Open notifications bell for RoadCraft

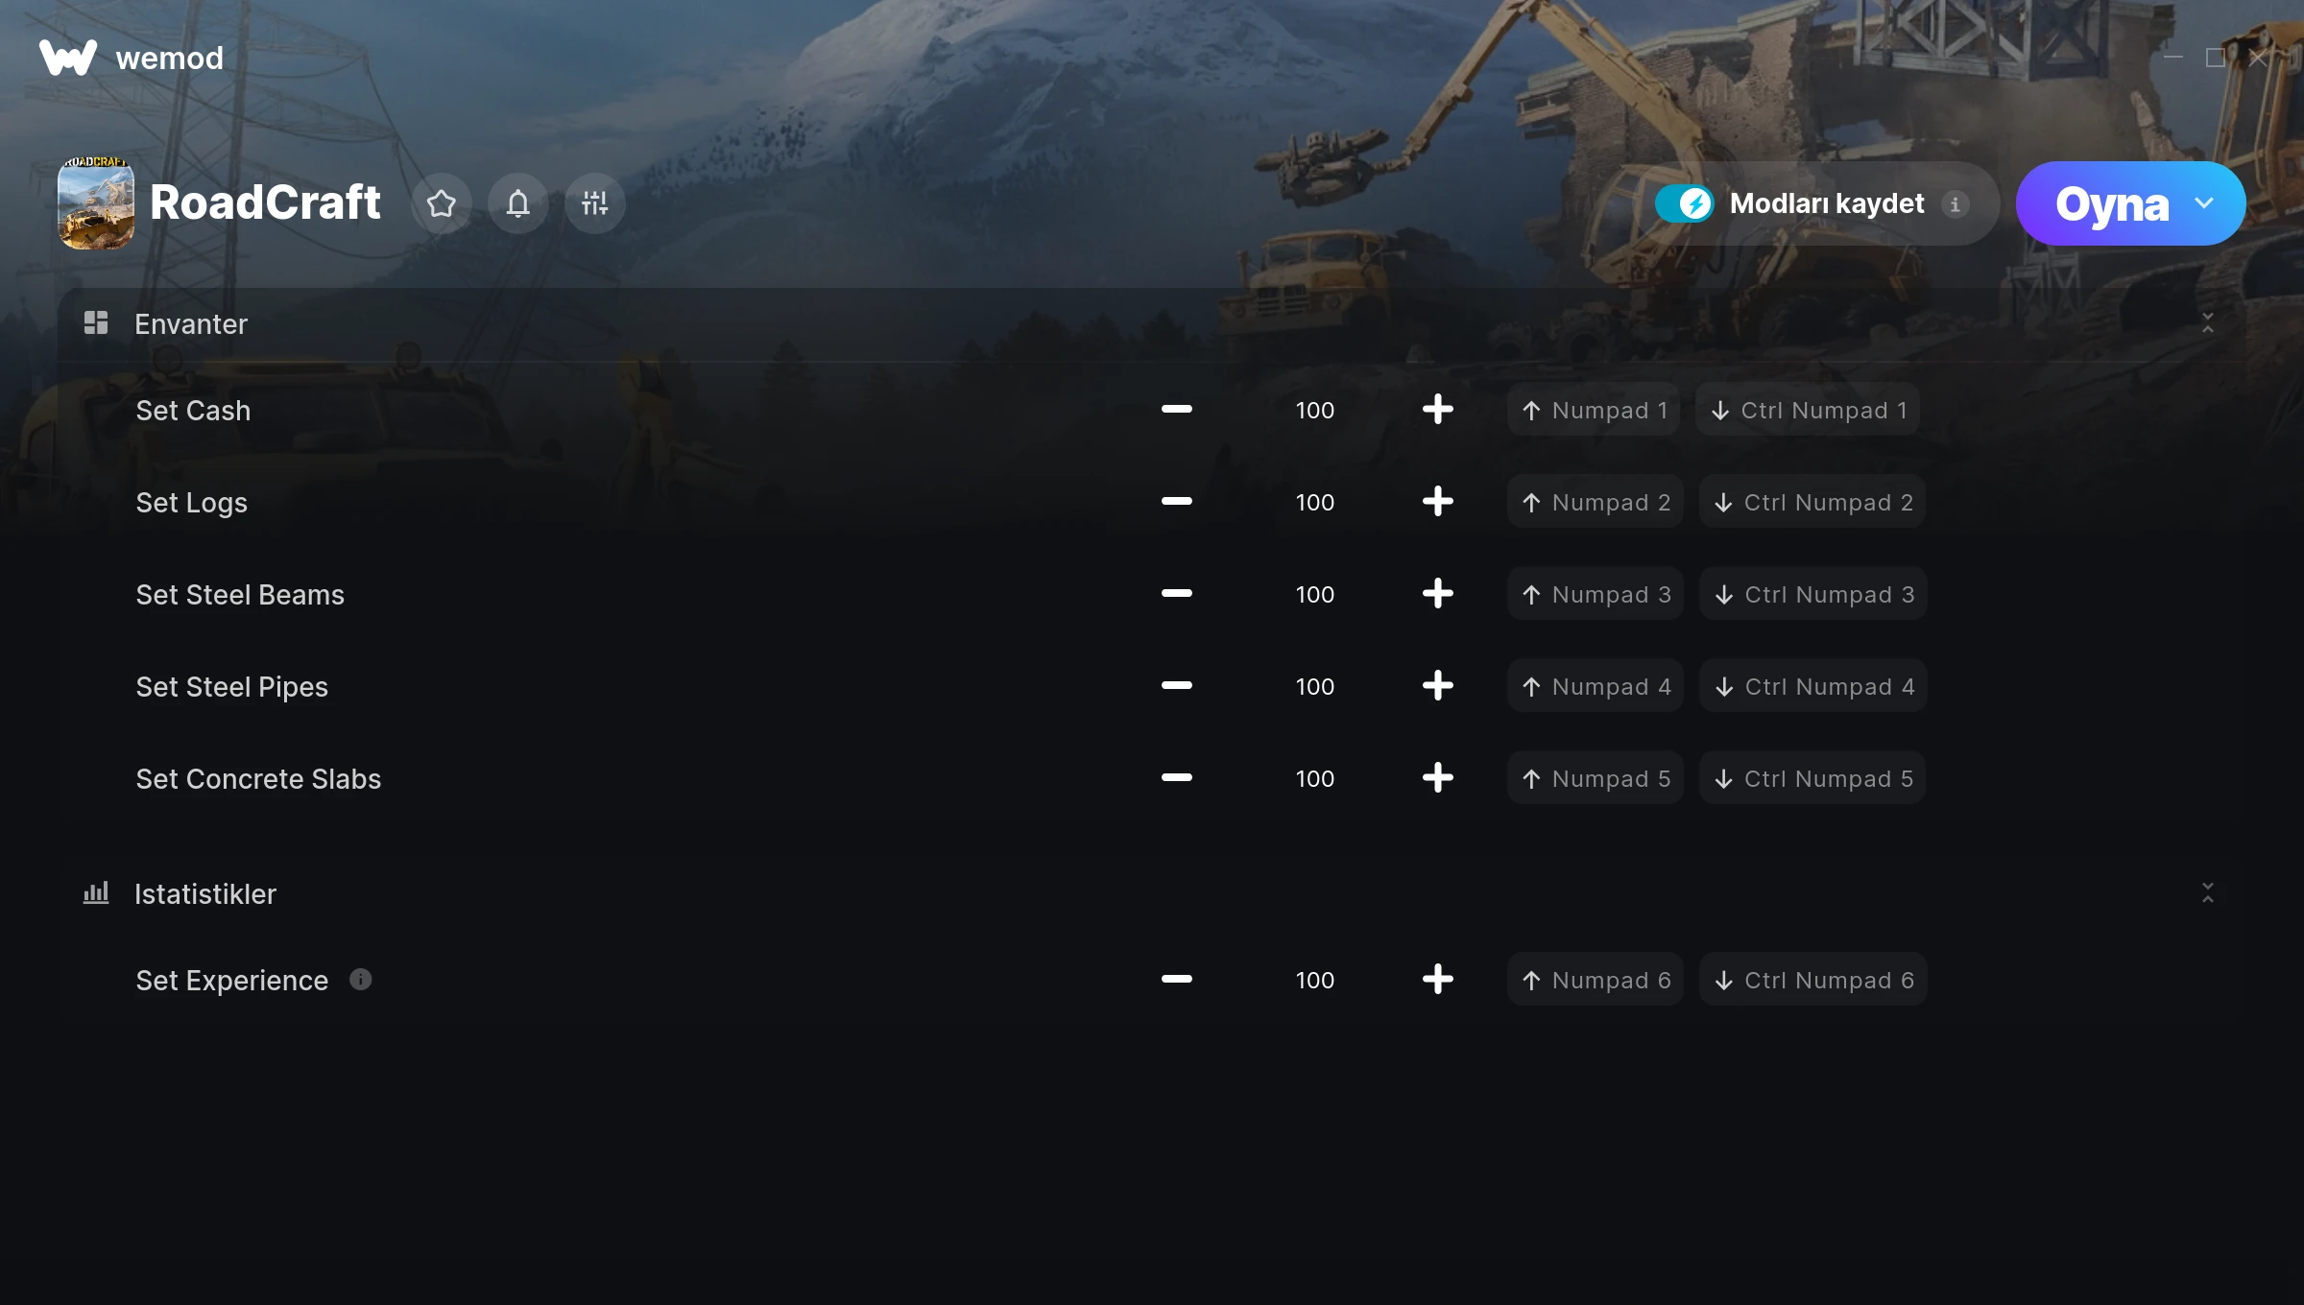coord(518,203)
